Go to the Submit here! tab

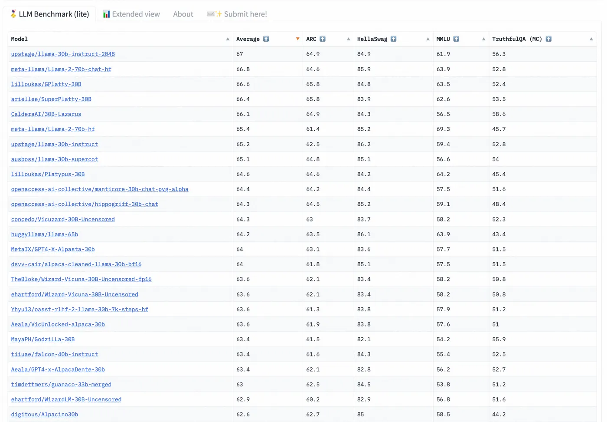coord(237,14)
